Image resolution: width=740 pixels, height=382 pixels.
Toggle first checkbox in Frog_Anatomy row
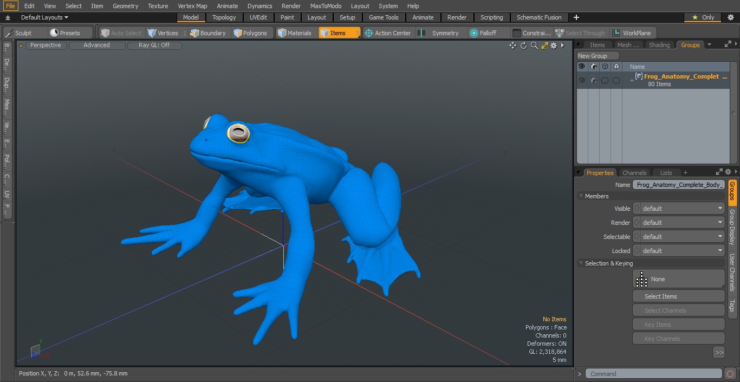pyautogui.click(x=605, y=80)
